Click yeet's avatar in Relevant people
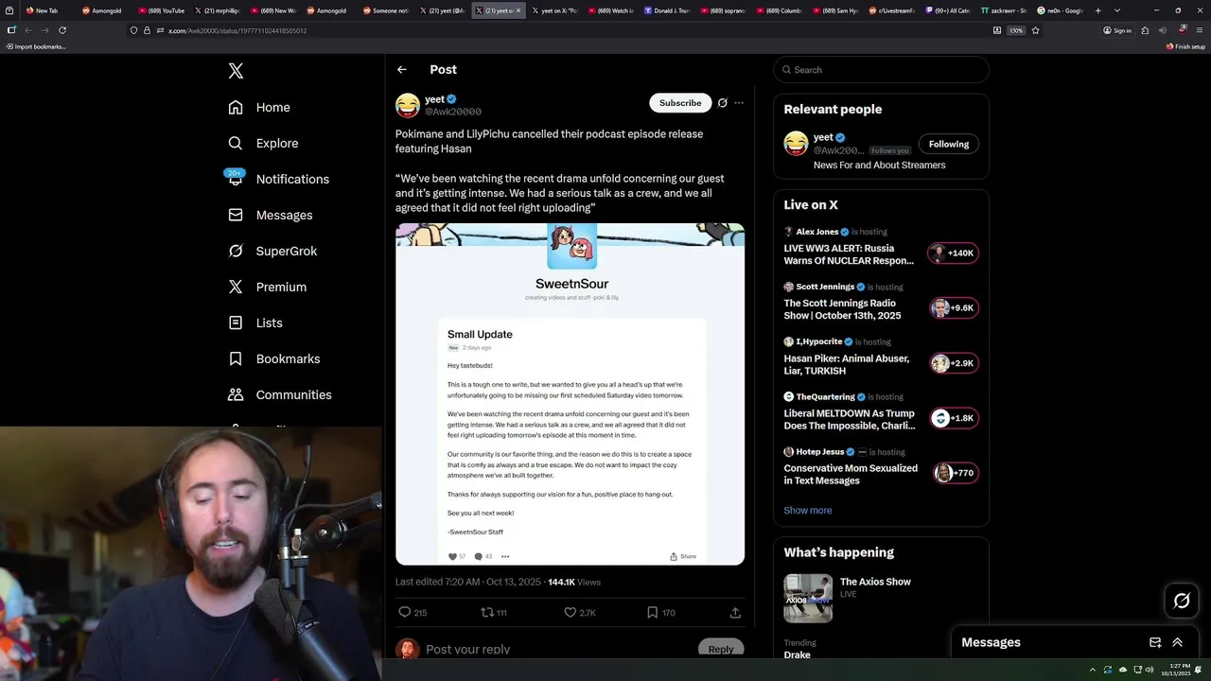Image resolution: width=1211 pixels, height=681 pixels. 796,144
